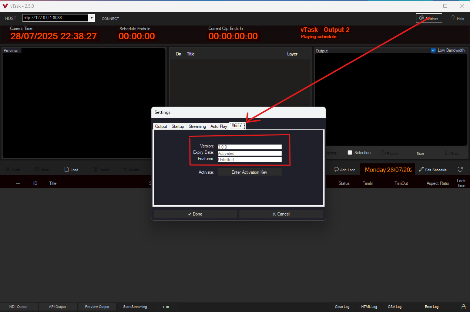Screen dimensions: 470x312
Task: Disable the Low Bandwidth checkbox
Action: pyautogui.click(x=433, y=50)
